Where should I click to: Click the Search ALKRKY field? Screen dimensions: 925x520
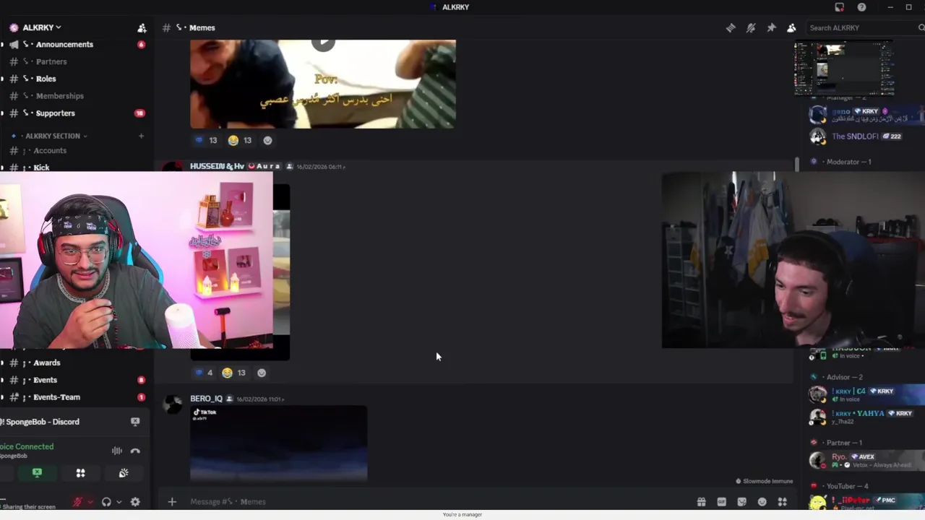[864, 27]
